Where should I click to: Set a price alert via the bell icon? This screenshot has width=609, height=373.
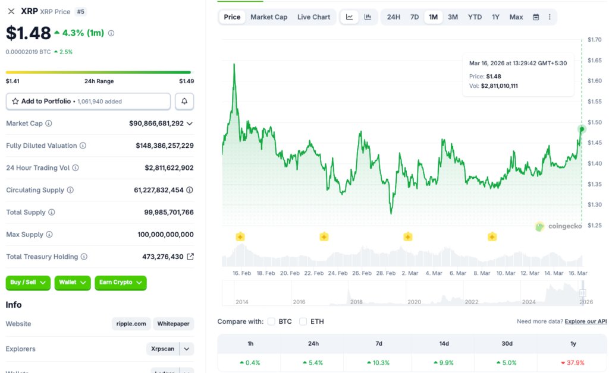184,101
